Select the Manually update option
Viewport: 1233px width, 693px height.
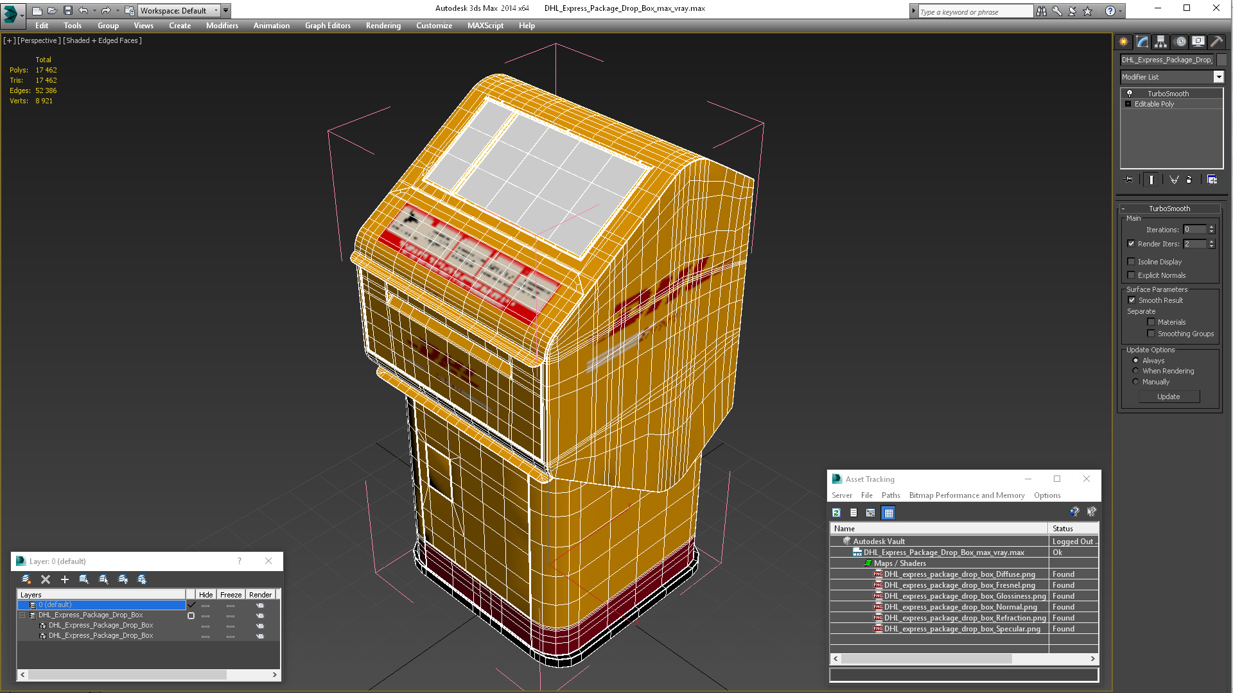[1135, 382]
